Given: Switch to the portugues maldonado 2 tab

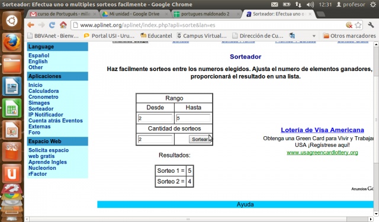Looking at the screenshot, I should click(x=205, y=14).
